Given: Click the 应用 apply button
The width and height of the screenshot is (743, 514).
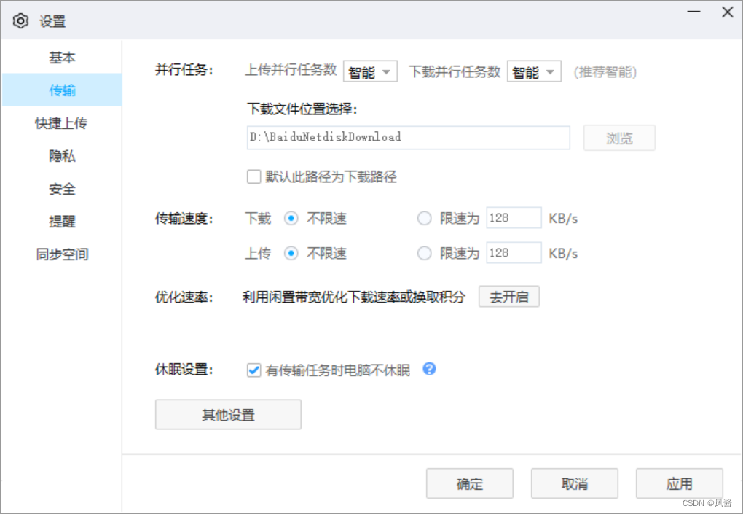Looking at the screenshot, I should [x=680, y=483].
